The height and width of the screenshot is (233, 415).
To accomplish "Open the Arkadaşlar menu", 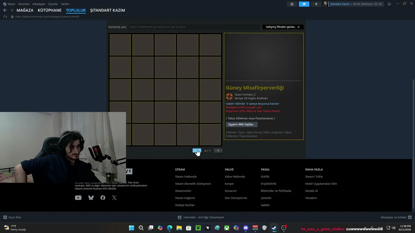I will tap(39, 4).
